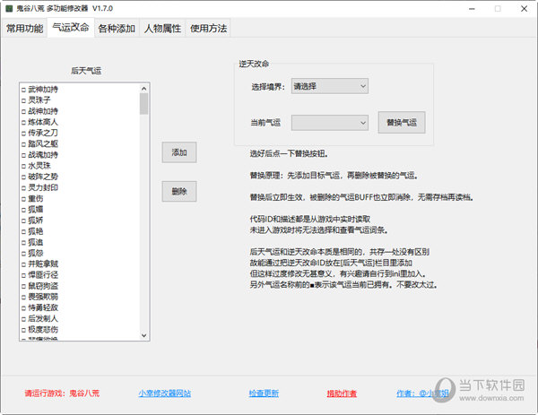
Task: Click the 替换气运 button
Action: coord(402,122)
